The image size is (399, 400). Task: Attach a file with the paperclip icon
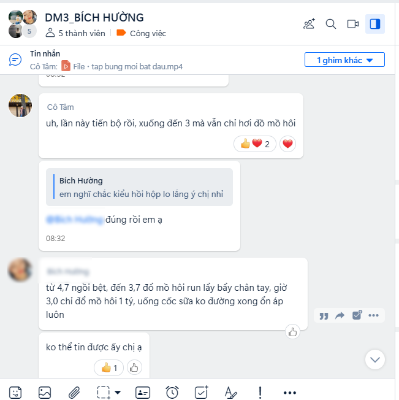[74, 392]
